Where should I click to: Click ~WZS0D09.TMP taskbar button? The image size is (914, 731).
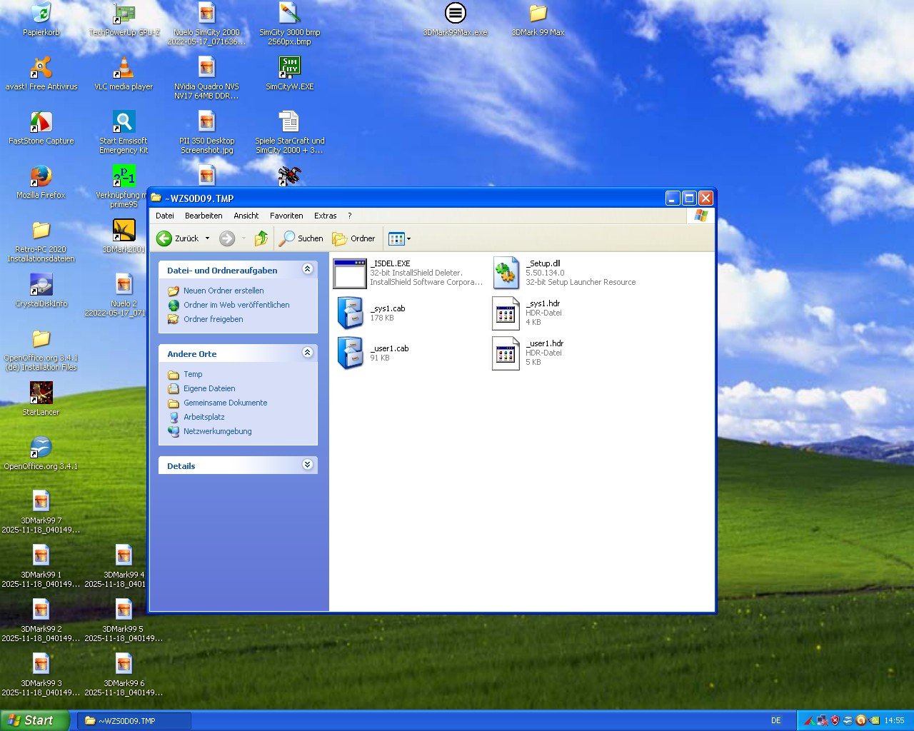[134, 721]
